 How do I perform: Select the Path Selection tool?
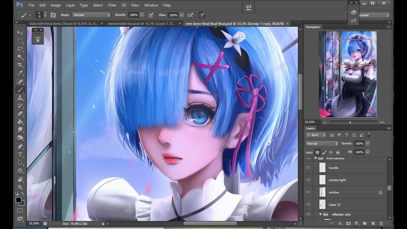pyautogui.click(x=20, y=163)
